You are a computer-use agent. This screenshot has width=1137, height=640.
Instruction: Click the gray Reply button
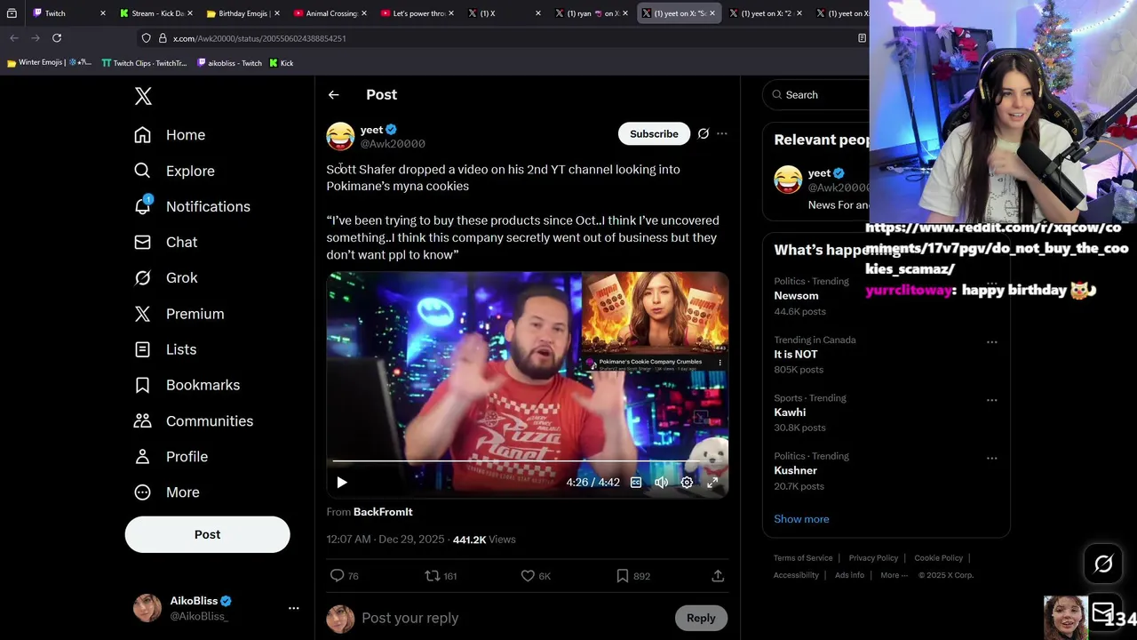(701, 618)
